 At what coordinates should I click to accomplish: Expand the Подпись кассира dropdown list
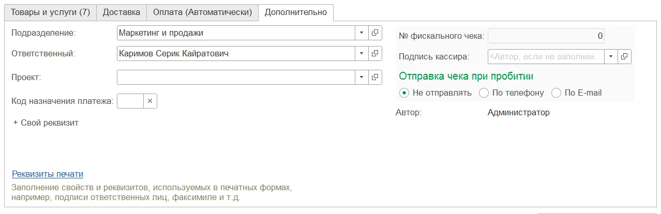tap(611, 56)
